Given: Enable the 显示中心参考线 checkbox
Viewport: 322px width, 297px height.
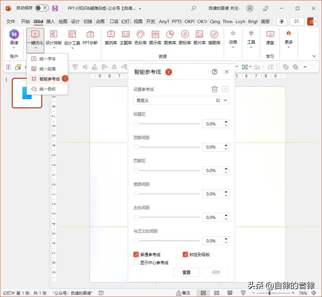Looking at the screenshot, I should [x=136, y=262].
